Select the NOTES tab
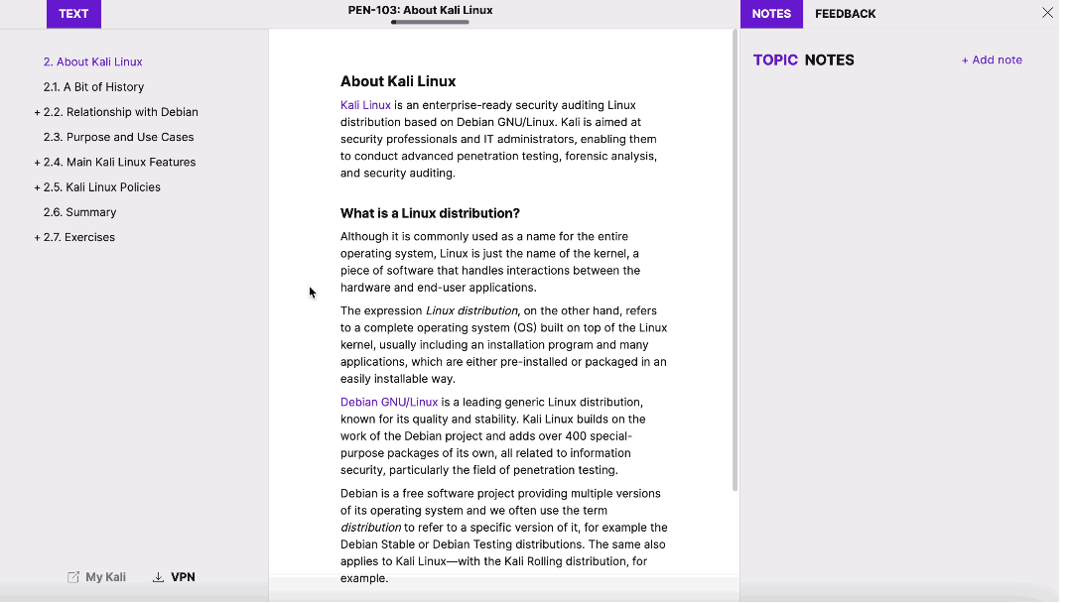 point(771,14)
